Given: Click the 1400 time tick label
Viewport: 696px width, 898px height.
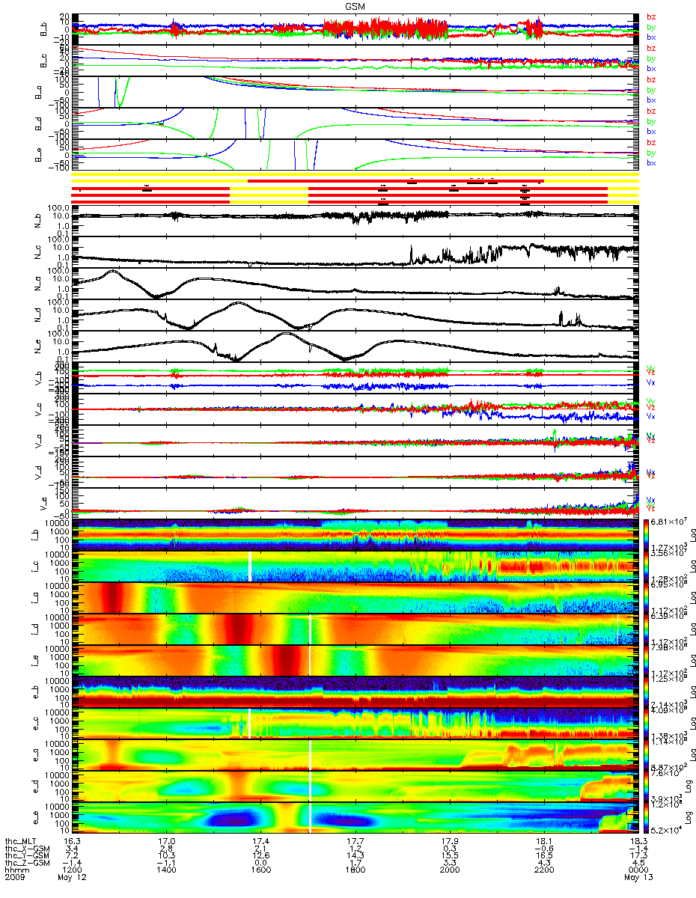Looking at the screenshot, I should pyautogui.click(x=167, y=870).
